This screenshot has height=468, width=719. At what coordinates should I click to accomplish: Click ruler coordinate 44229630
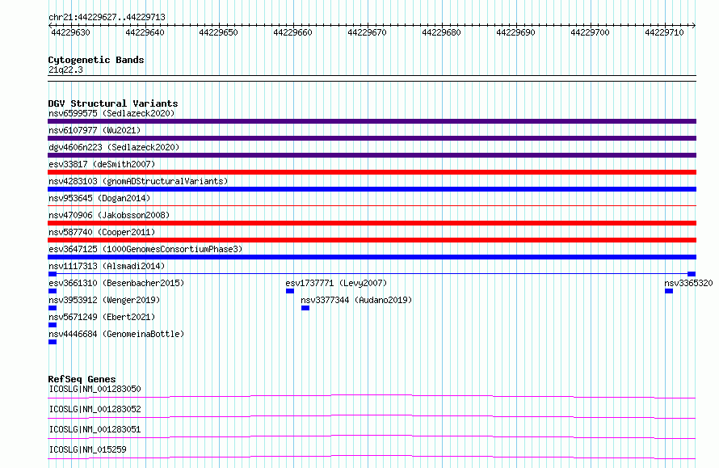(x=70, y=32)
